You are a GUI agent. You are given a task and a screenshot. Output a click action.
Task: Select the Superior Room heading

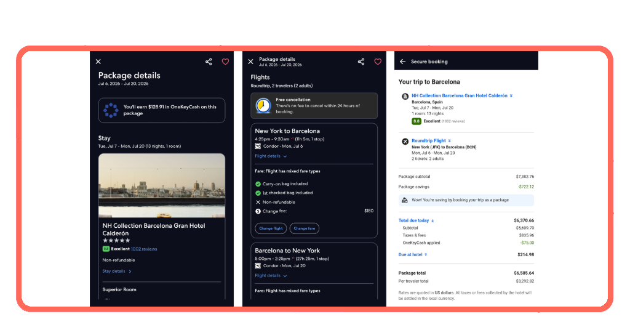[119, 289]
